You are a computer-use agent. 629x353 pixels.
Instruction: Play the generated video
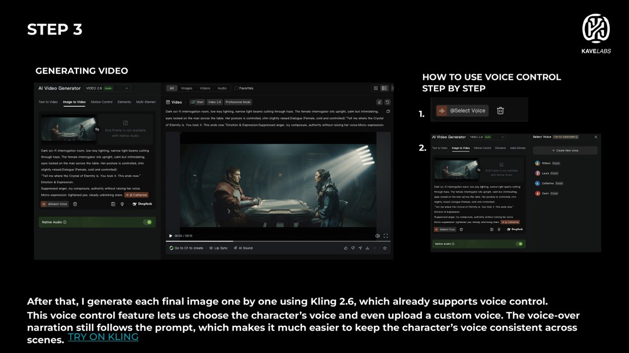(170, 236)
